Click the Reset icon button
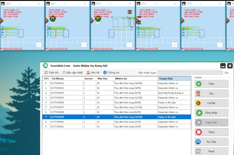The width and height of the screenshot is (234, 155). pyautogui.click(x=199, y=151)
